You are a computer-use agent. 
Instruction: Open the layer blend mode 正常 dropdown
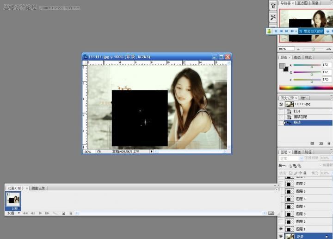(291, 158)
